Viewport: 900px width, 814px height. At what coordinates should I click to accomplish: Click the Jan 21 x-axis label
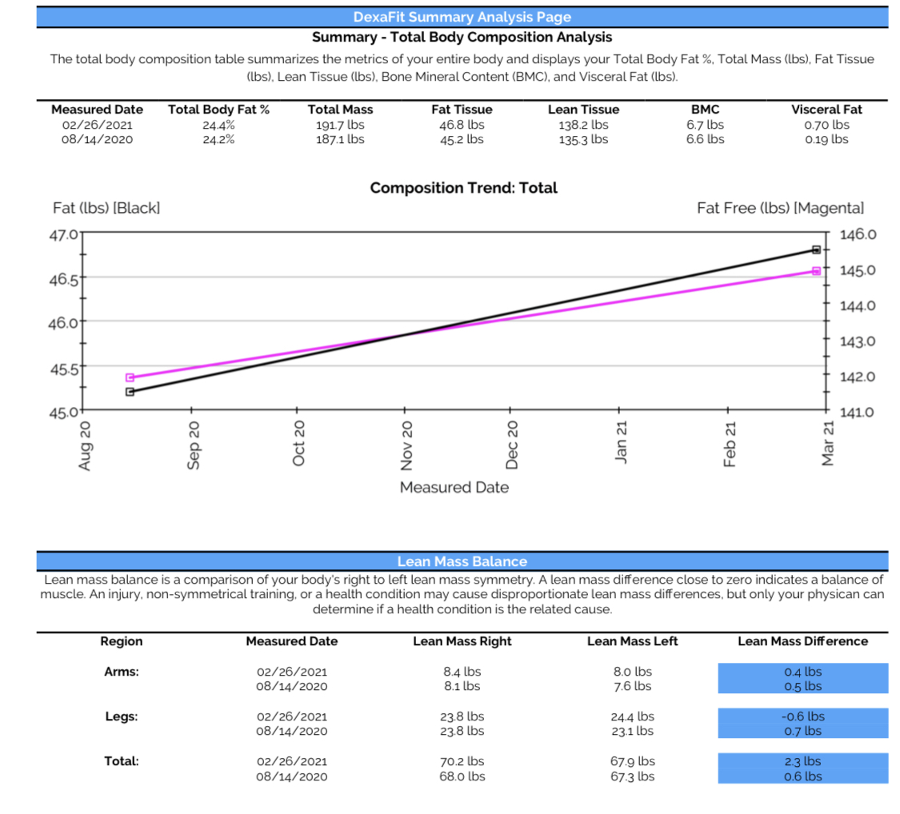tap(621, 442)
